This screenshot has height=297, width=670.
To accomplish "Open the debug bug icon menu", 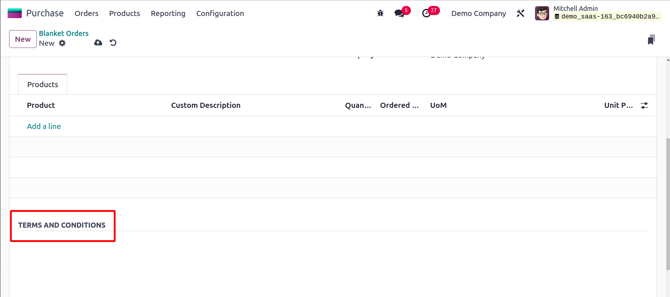I will point(380,13).
